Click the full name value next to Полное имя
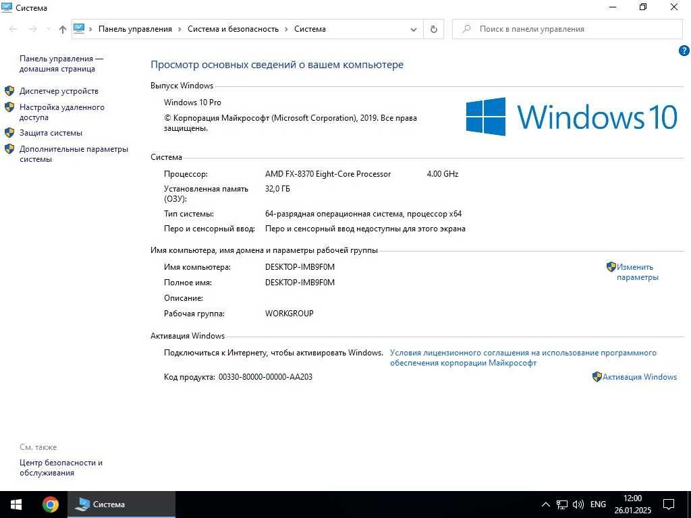Viewport: 691px width, 518px height. 300,283
